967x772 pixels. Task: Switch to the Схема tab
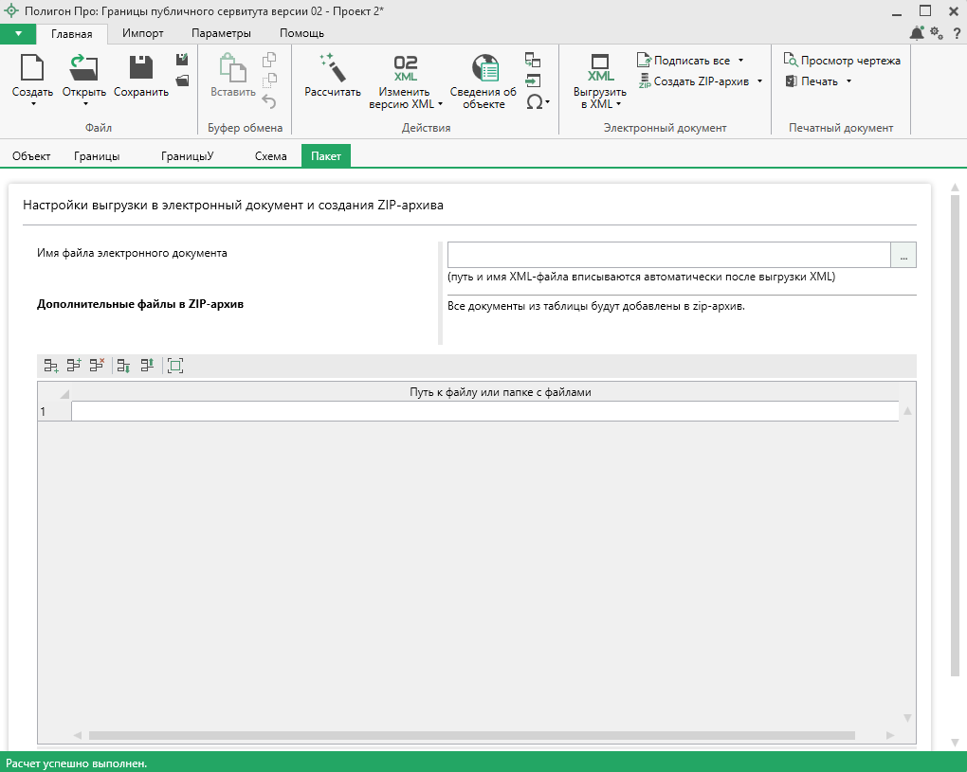tap(270, 156)
